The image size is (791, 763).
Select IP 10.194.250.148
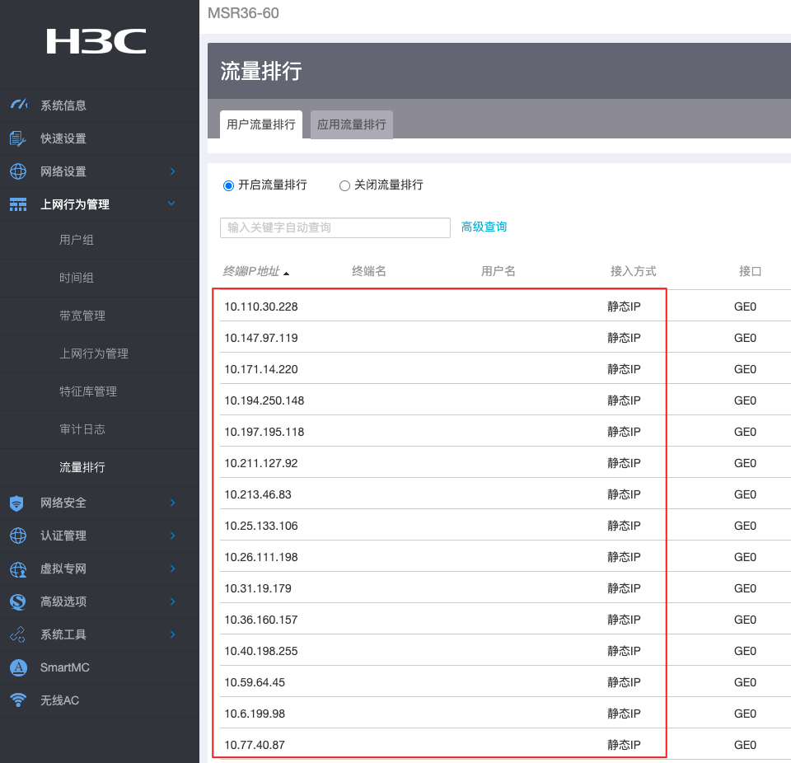tap(264, 400)
